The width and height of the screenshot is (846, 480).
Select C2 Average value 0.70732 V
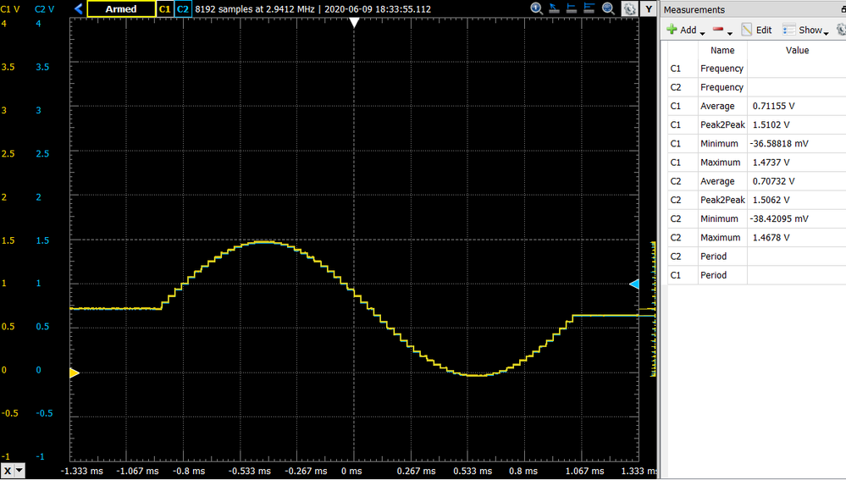pos(774,181)
